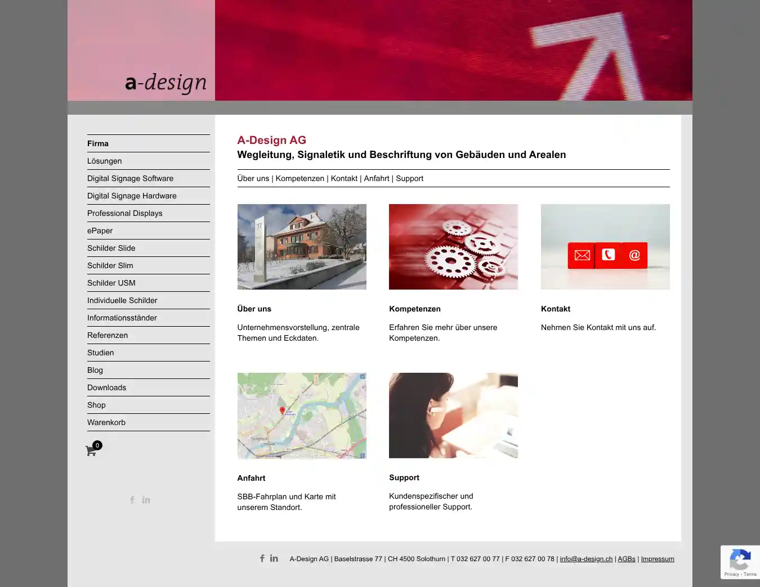760x587 pixels.
Task: Open Professional Displays in the sidebar
Action: (x=124, y=213)
